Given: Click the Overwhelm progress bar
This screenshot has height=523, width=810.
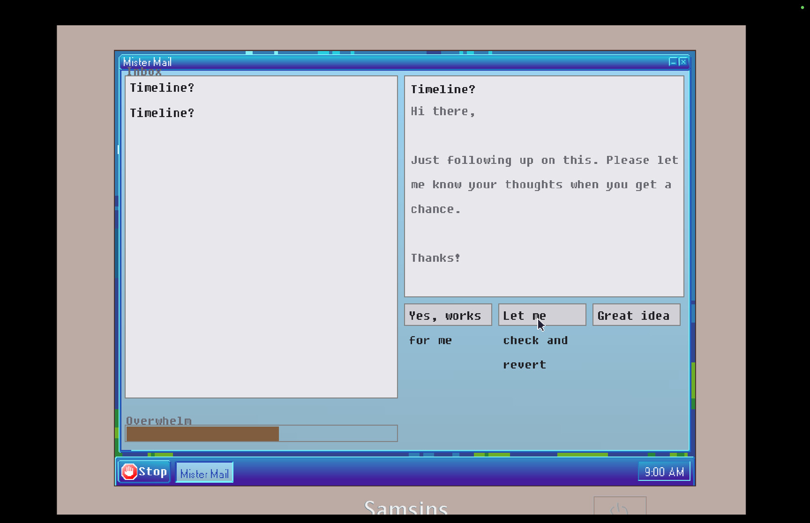Looking at the screenshot, I should pos(261,433).
